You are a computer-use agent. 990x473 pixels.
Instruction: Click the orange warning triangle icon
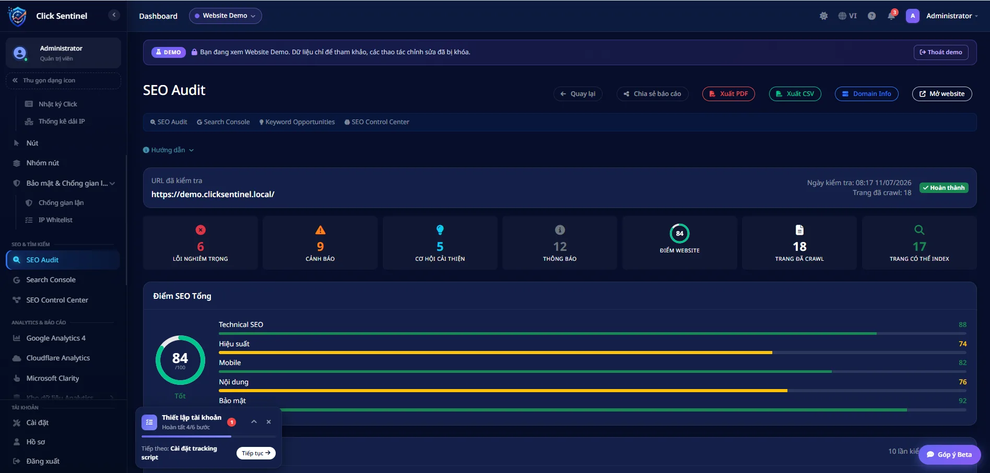(x=320, y=230)
